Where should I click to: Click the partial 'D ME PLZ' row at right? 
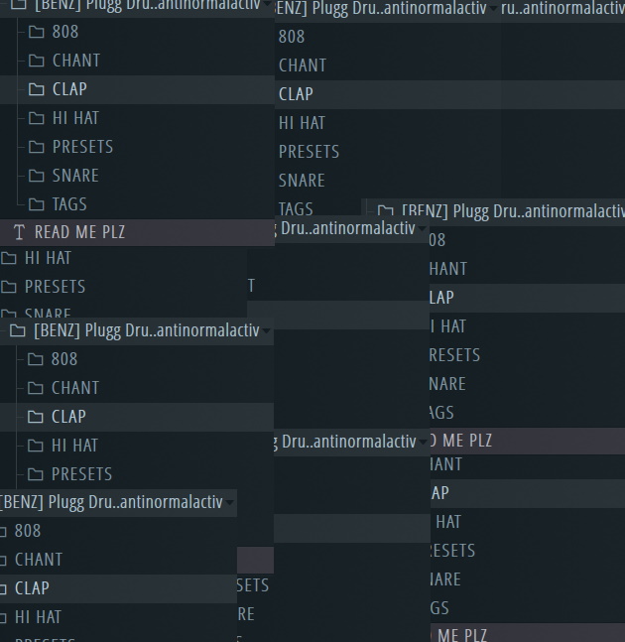461,440
